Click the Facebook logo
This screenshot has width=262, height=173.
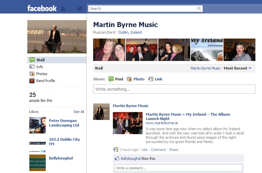click(x=42, y=8)
